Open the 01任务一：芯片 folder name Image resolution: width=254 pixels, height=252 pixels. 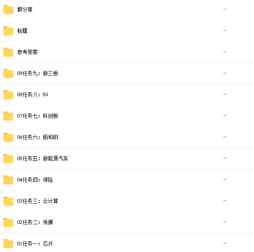(35, 243)
